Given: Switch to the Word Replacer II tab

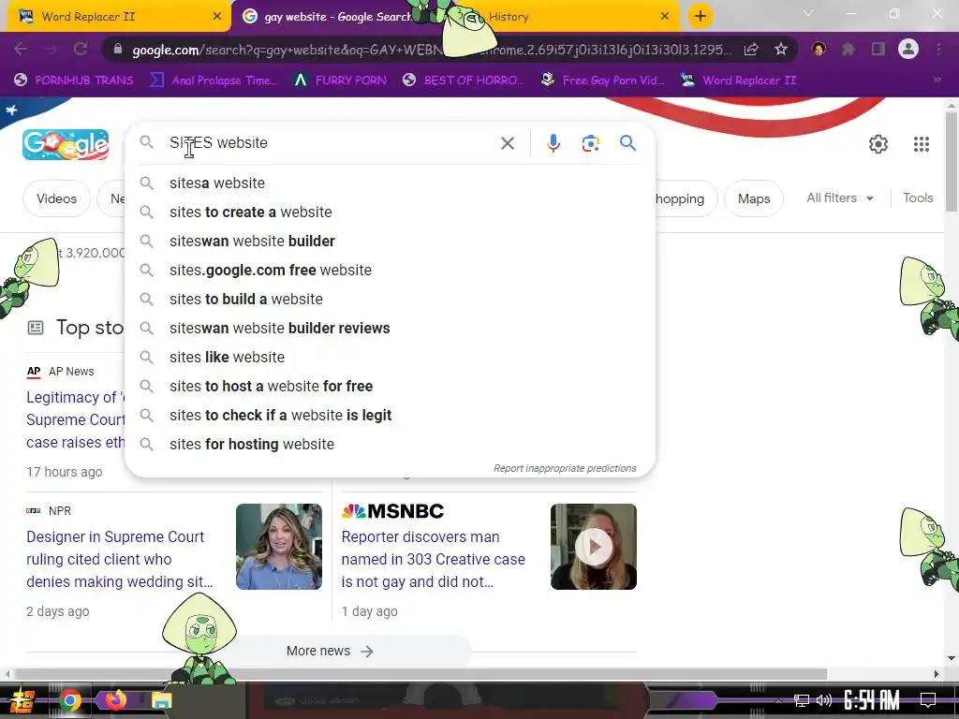Looking at the screenshot, I should pyautogui.click(x=116, y=17).
